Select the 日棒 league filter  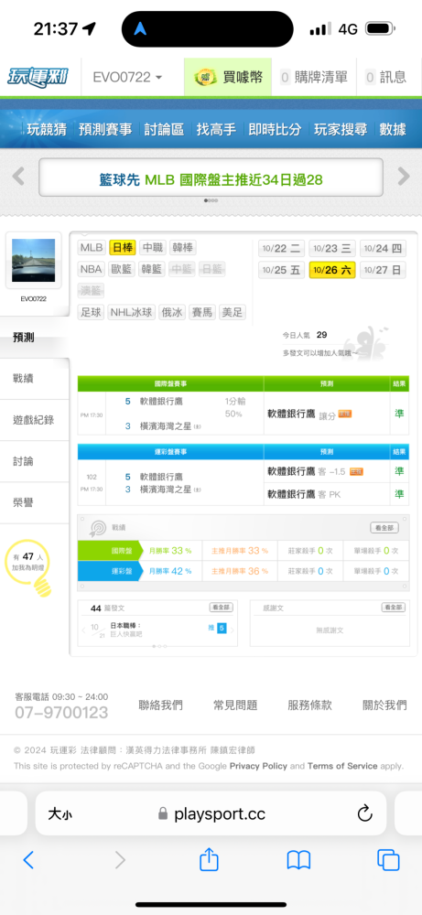coord(124,248)
